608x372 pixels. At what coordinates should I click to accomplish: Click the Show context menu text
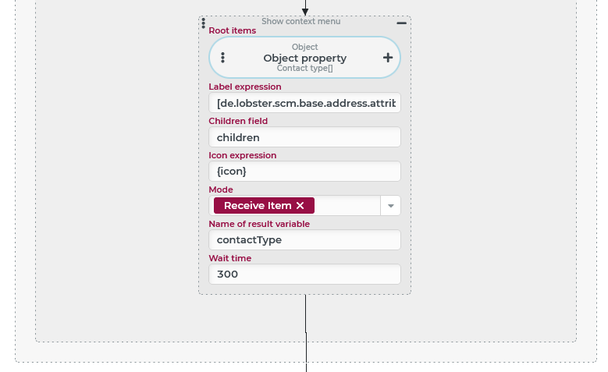pos(301,22)
